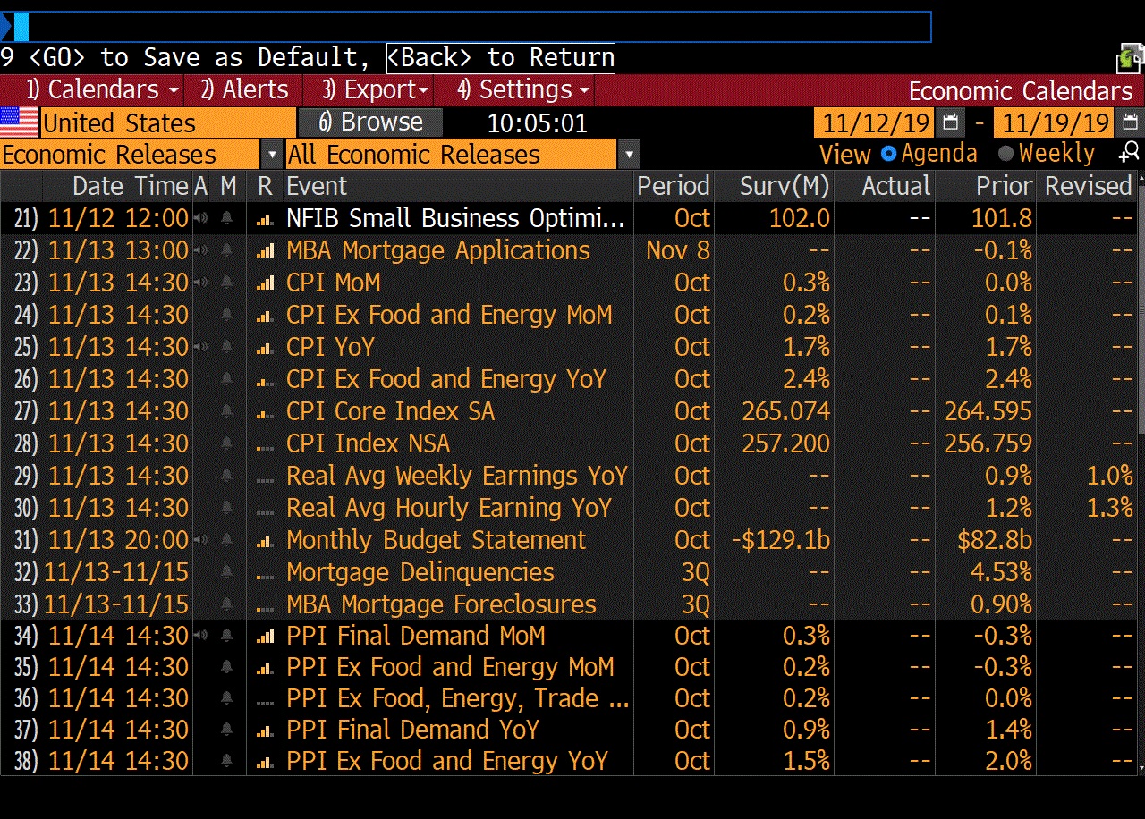
Task: Open the CPI Ex Food and Energy MoM event
Action: pyautogui.click(x=449, y=315)
